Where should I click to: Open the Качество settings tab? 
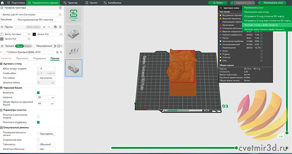coord(7,58)
